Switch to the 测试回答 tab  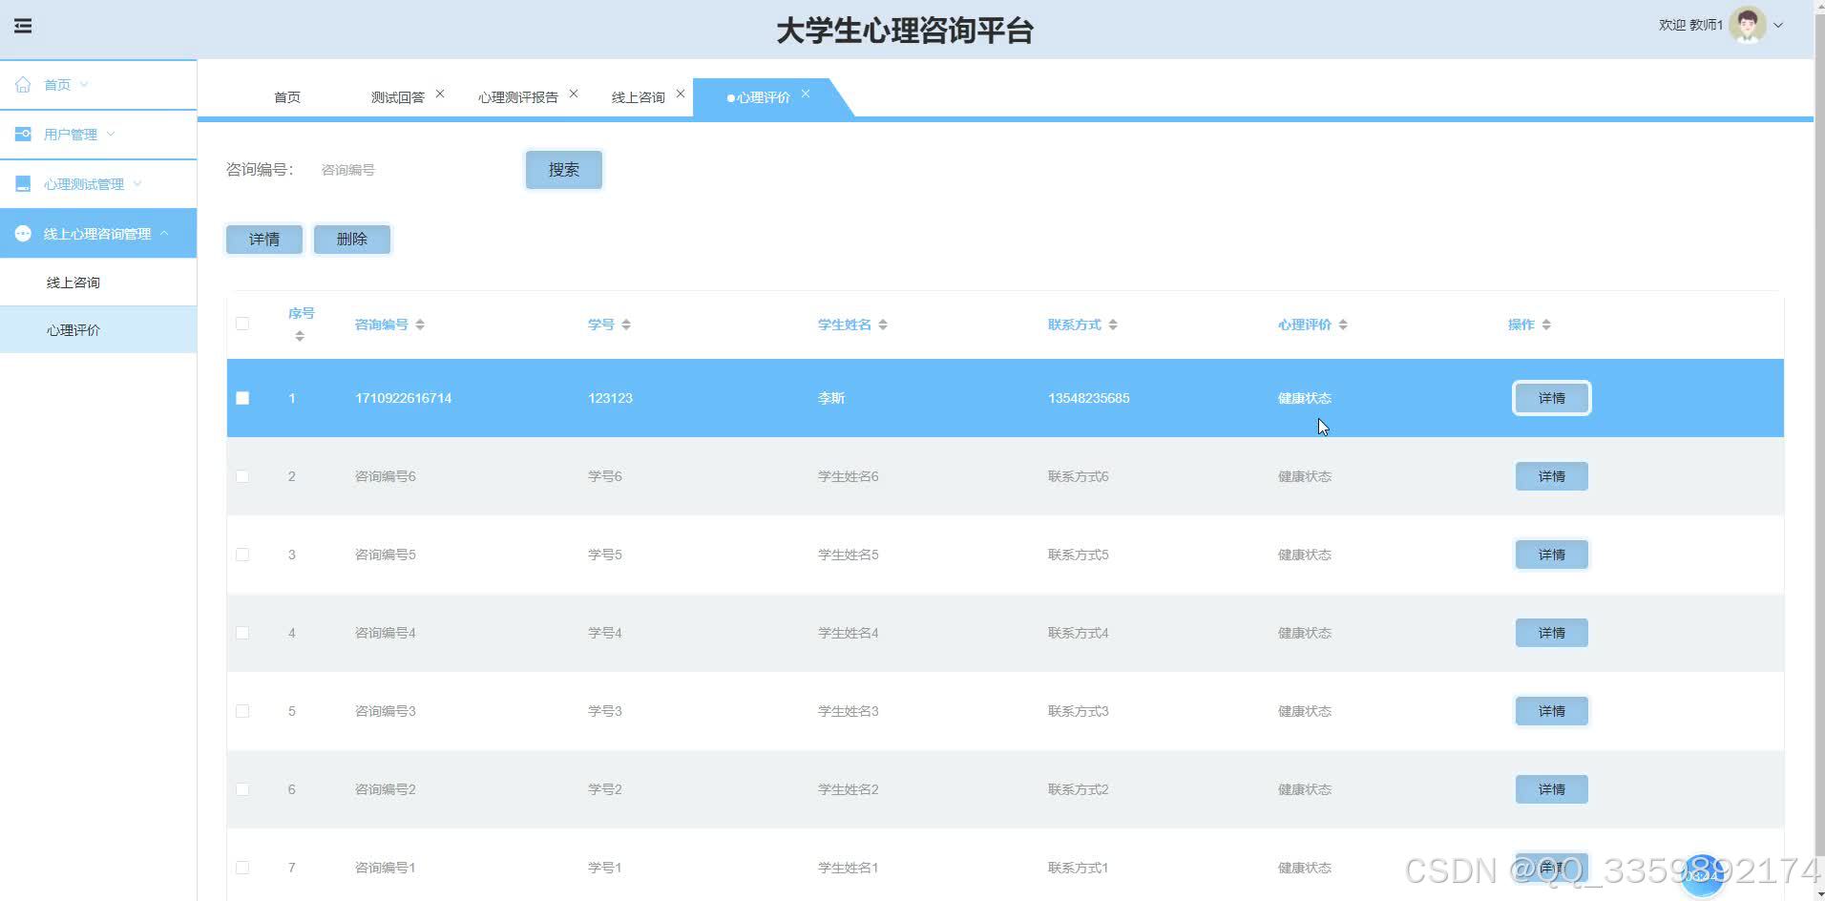(x=398, y=97)
